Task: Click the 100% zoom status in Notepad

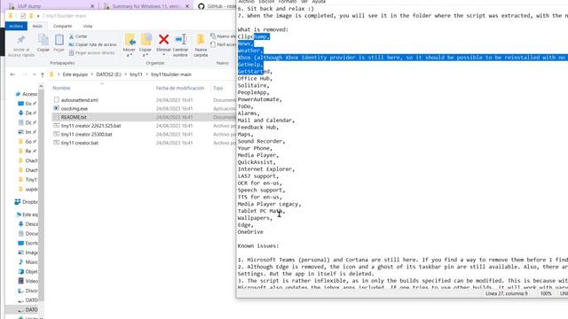Action: [x=546, y=293]
